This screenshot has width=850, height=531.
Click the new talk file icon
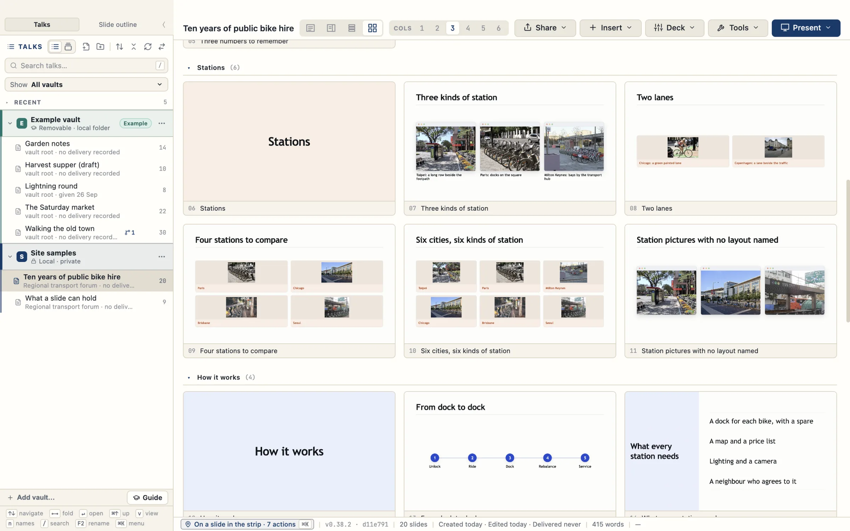pyautogui.click(x=86, y=47)
